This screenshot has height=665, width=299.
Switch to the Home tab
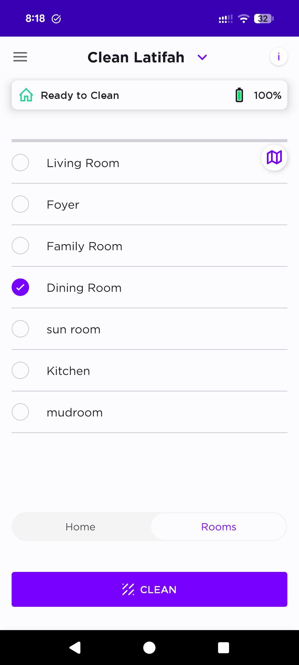point(81,527)
